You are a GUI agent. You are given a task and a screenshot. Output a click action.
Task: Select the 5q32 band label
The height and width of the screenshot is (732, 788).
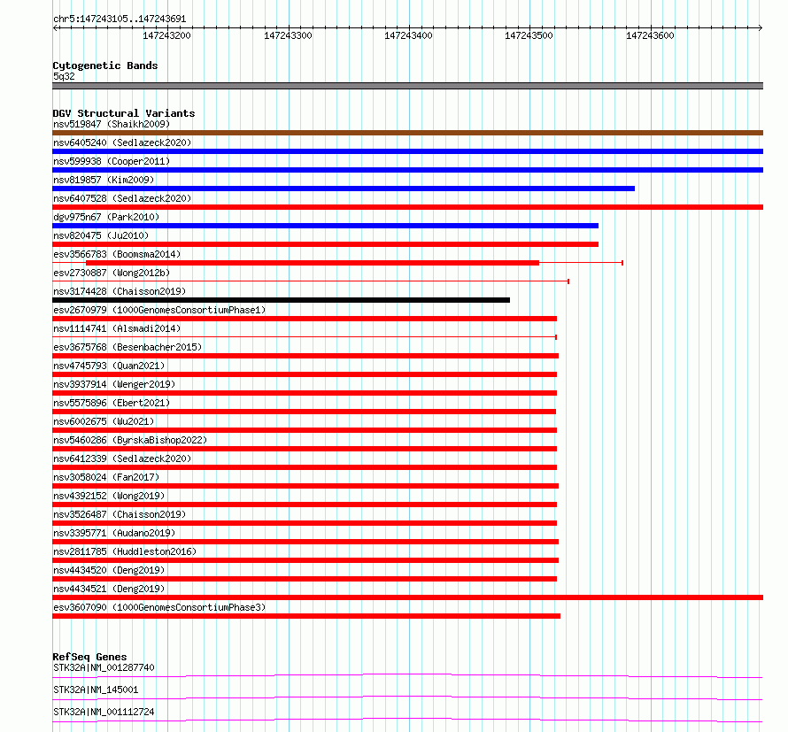(x=64, y=76)
